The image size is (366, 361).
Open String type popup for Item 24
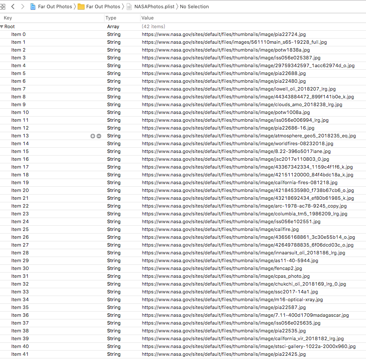[x=114, y=221]
